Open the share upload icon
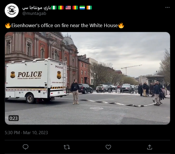The width and height of the screenshot is (175, 154). coord(150,147)
